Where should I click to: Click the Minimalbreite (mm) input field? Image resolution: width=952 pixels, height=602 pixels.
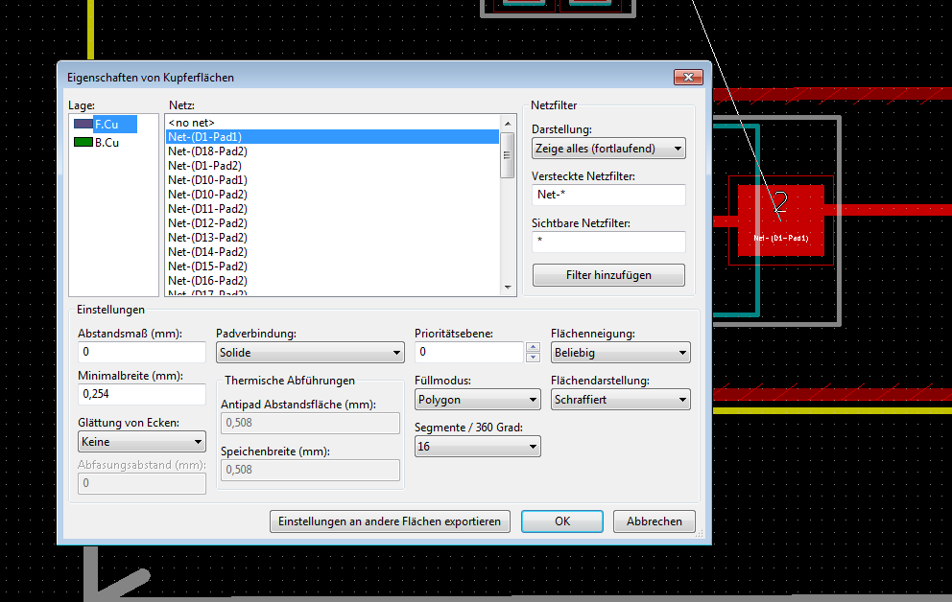point(142,394)
